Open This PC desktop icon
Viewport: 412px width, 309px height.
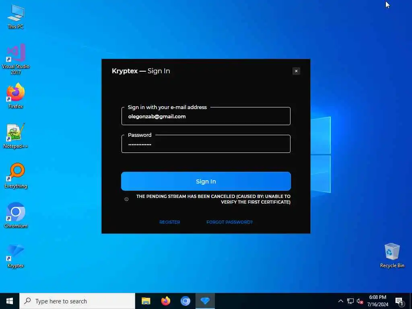(x=16, y=16)
